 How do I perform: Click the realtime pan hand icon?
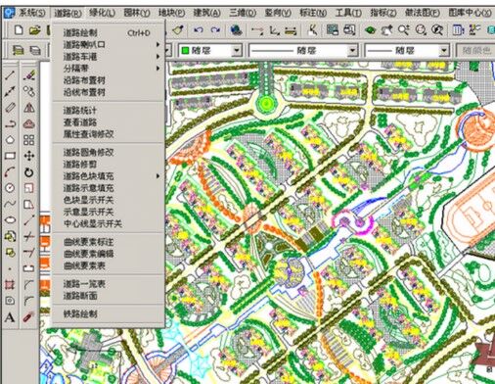tap(387, 30)
